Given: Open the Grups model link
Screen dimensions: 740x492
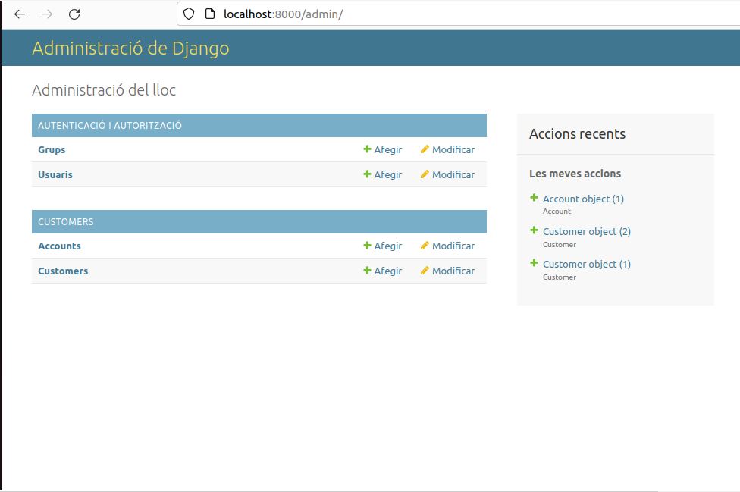Looking at the screenshot, I should click(x=52, y=149).
